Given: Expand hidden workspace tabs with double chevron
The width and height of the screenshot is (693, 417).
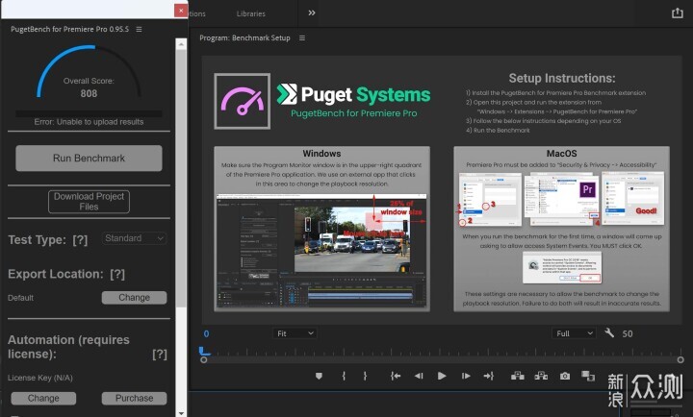Looking at the screenshot, I should [312, 12].
